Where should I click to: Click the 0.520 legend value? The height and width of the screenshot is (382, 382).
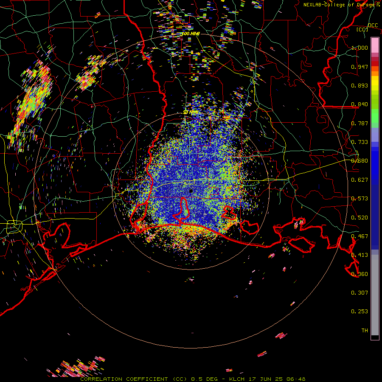pyautogui.click(x=360, y=218)
